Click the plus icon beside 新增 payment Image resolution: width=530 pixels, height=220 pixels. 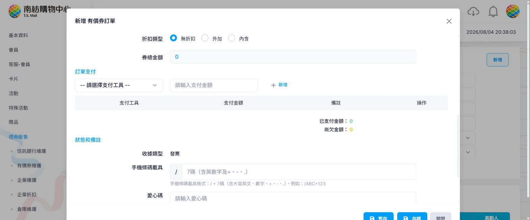coord(273,85)
